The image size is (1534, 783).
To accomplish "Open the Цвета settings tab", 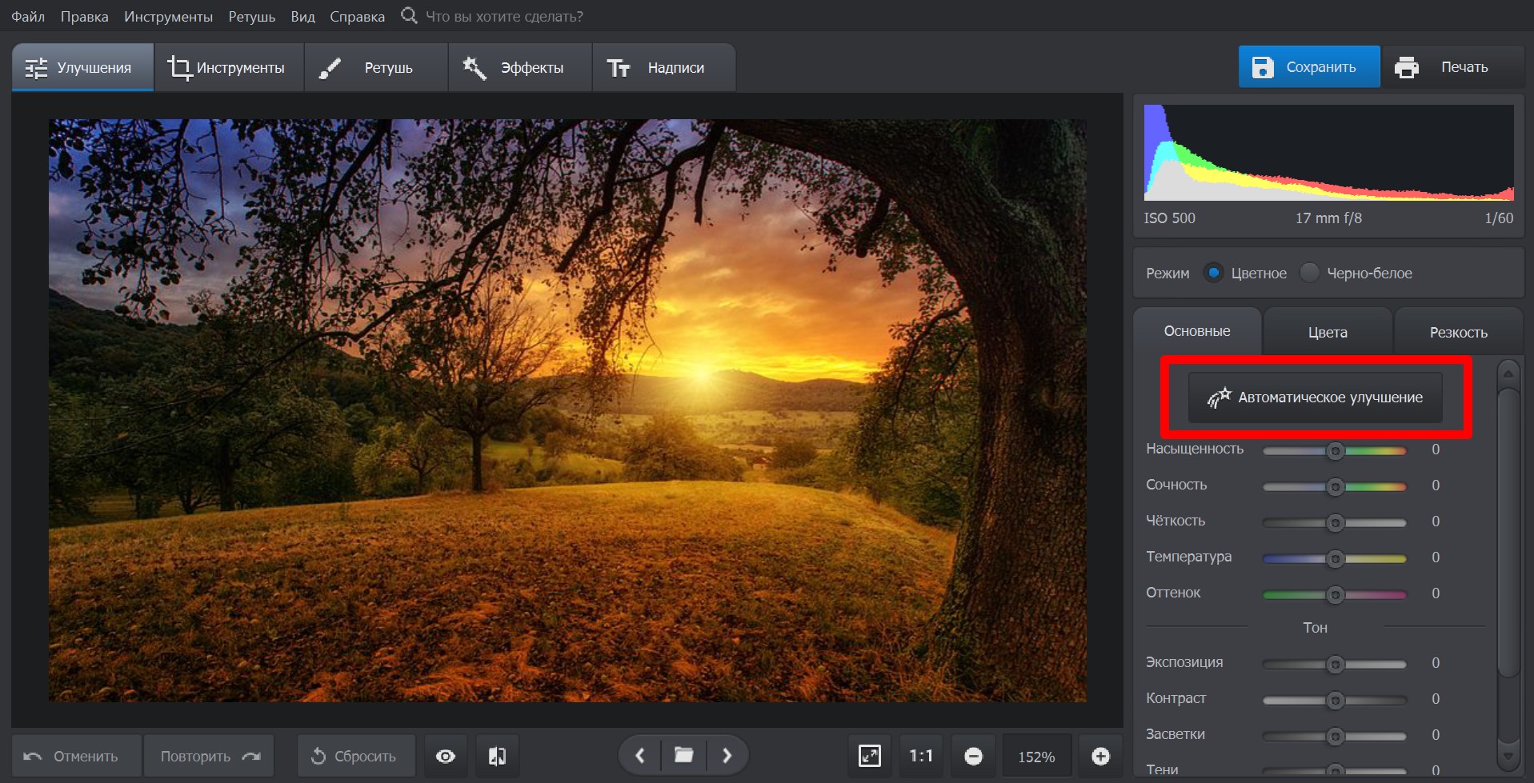I will [1328, 332].
